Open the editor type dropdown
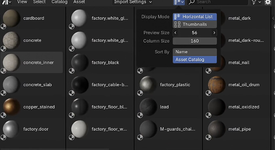The width and height of the screenshot is (275, 150). 6,2
